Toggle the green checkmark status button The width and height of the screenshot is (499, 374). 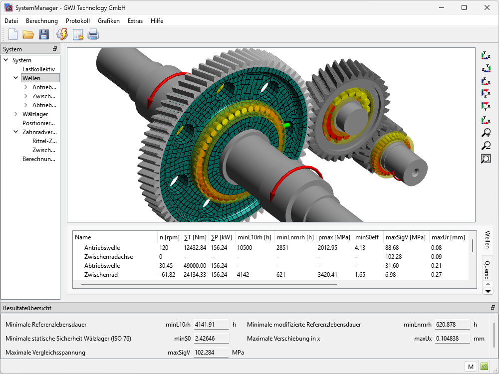tap(484, 367)
